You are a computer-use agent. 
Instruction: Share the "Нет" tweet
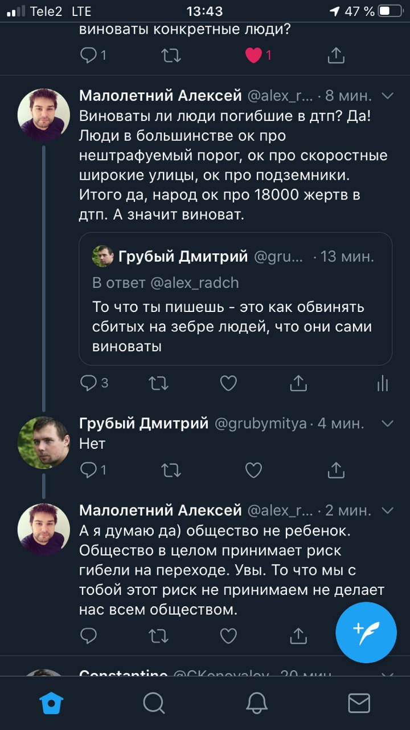click(x=336, y=469)
